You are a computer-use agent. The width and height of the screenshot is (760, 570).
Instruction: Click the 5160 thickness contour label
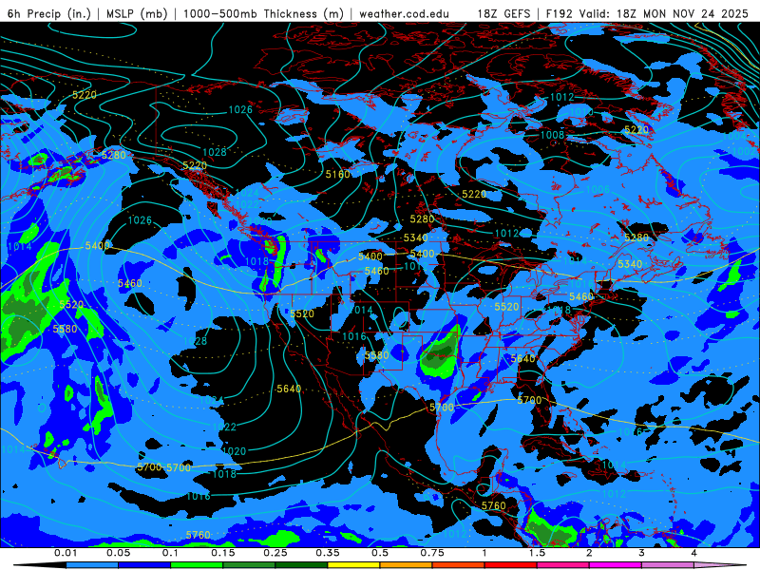point(338,174)
